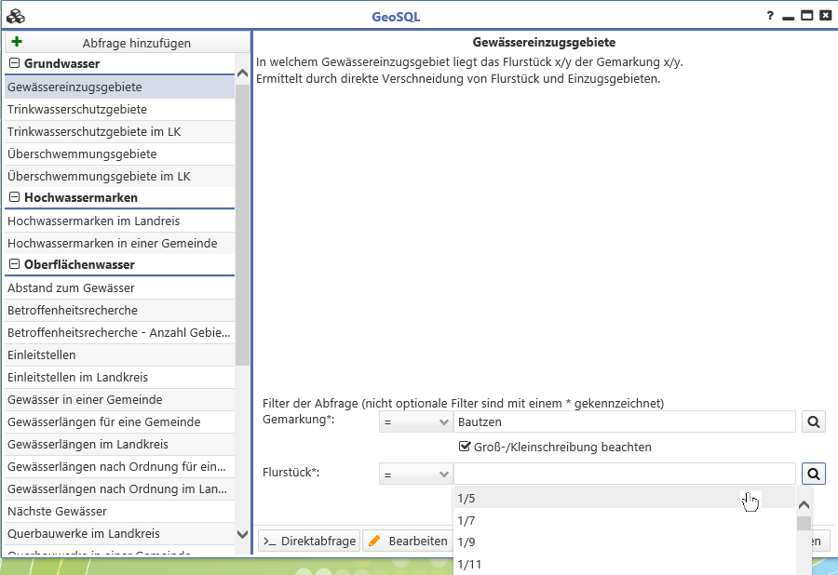The image size is (838, 575).
Task: Select Einleitstellen query
Action: point(120,355)
